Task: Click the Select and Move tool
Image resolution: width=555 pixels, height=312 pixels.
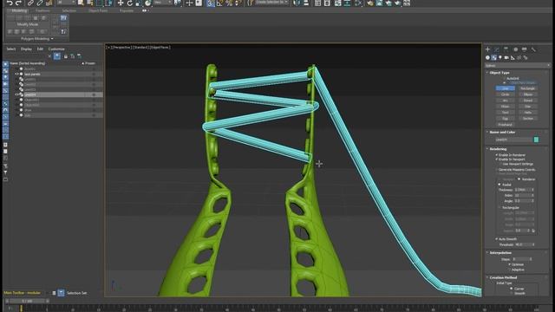Action: point(121,3)
